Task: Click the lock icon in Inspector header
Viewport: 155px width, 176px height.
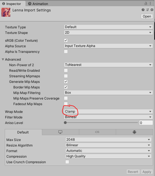Action: [x=146, y=4]
